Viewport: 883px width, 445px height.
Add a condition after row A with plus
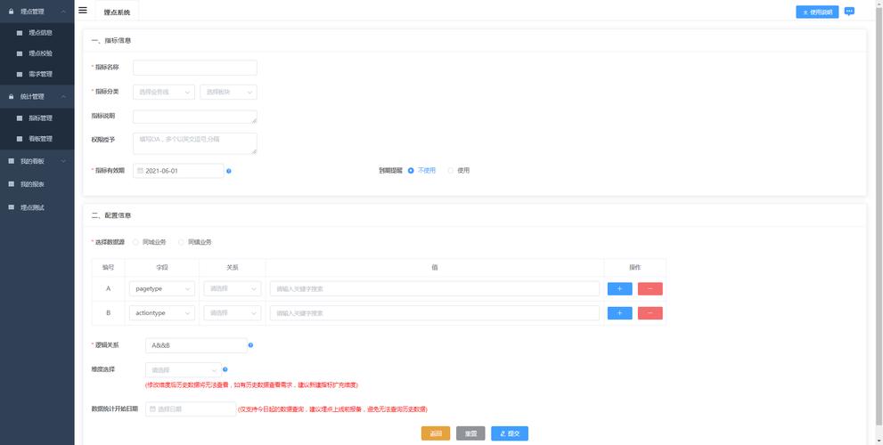coord(619,288)
